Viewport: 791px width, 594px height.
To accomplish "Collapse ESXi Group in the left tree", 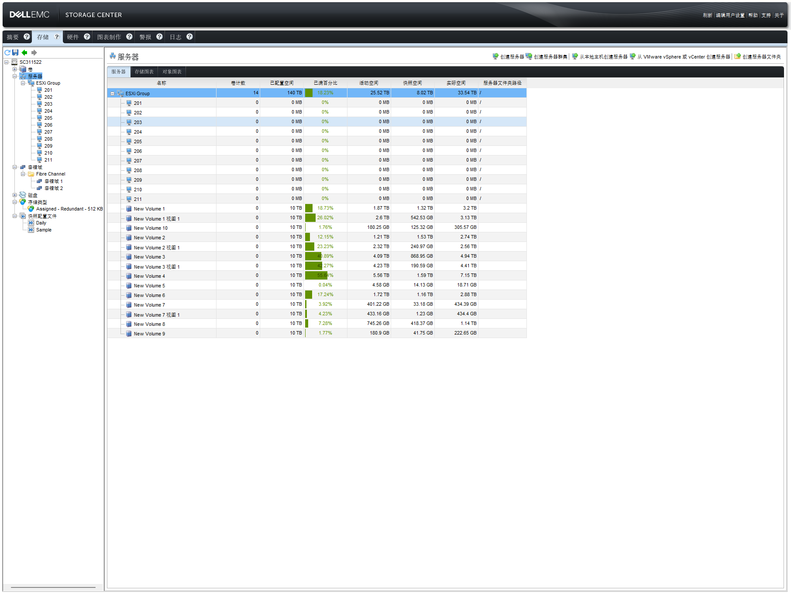I will (x=23, y=83).
